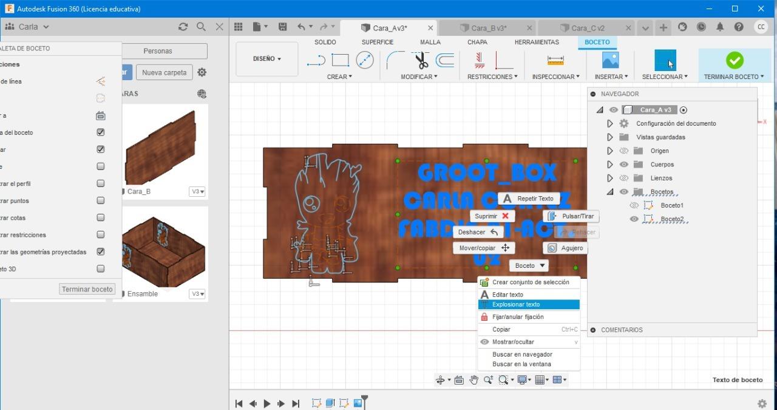Open the data panel grid icon
The image size is (777, 410).
(239, 27)
